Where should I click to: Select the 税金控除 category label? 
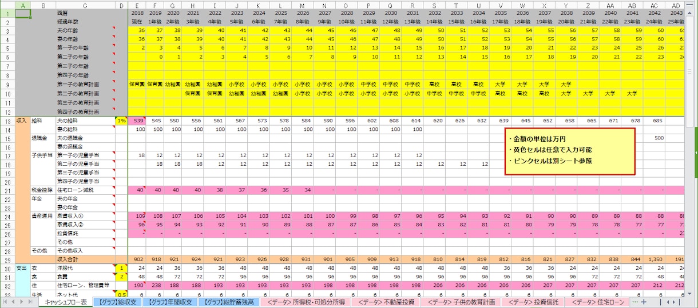(x=42, y=190)
